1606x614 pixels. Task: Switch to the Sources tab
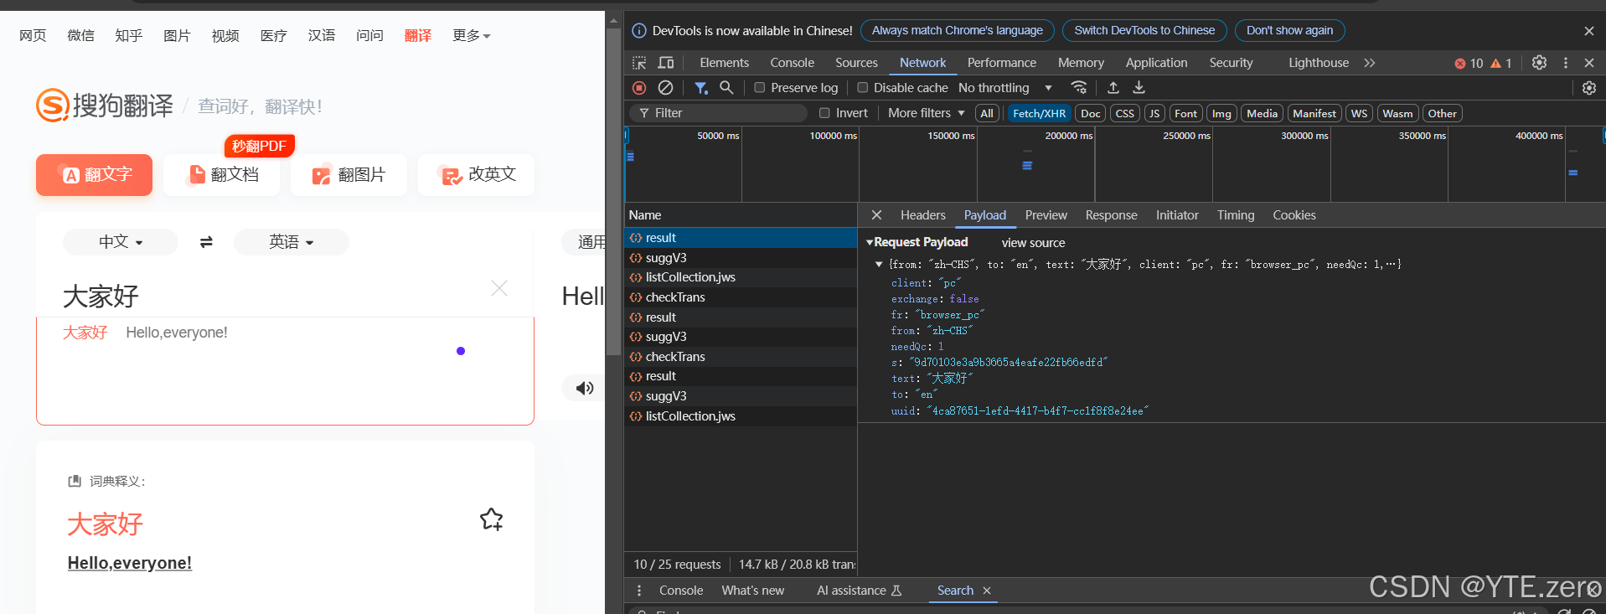[856, 63]
